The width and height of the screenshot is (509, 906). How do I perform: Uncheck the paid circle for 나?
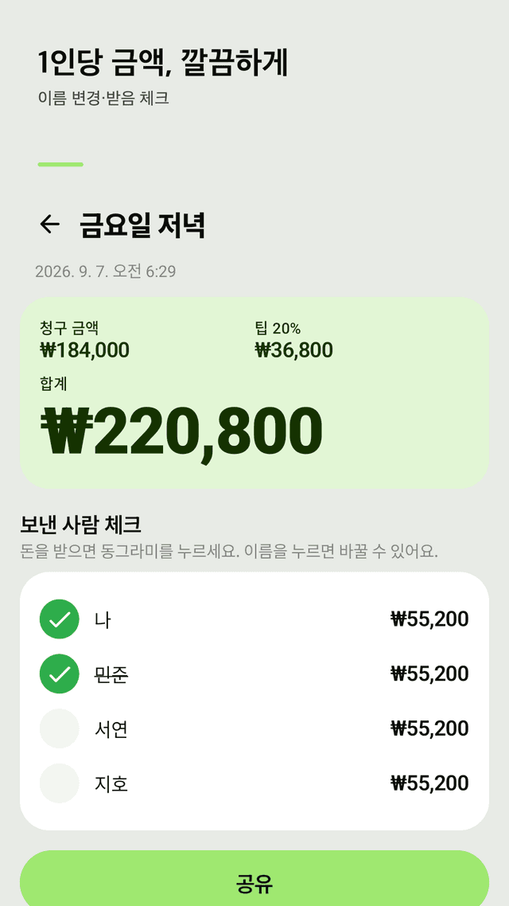(x=60, y=619)
